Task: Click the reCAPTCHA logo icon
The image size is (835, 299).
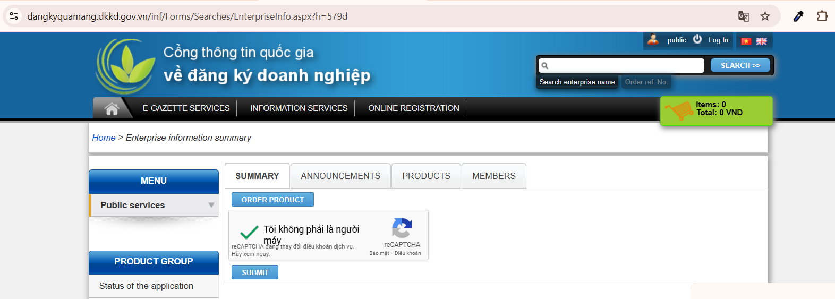Action: [x=402, y=228]
